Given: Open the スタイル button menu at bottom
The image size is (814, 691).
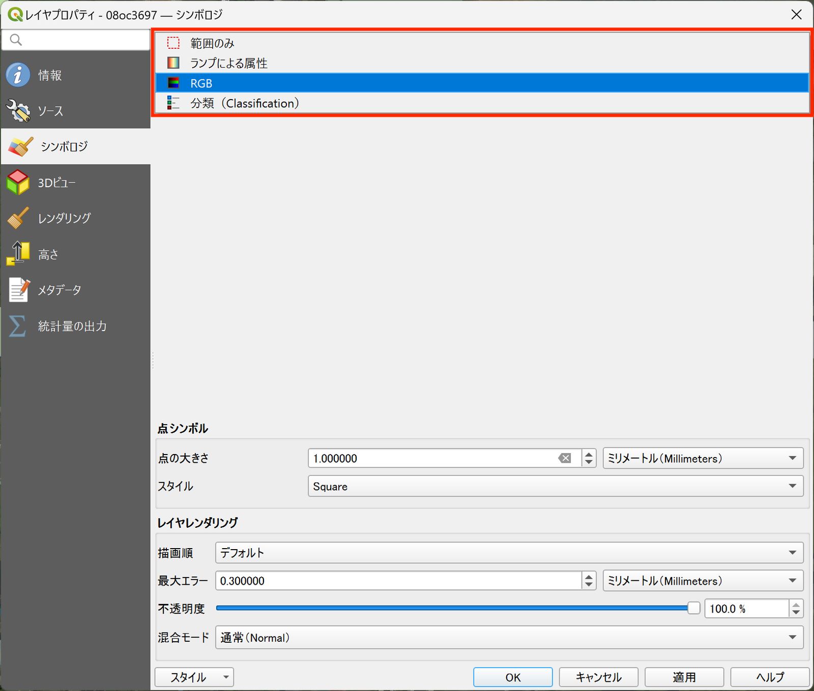Looking at the screenshot, I should 194,677.
